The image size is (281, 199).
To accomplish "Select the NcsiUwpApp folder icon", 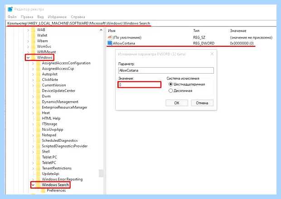I will coord(39,129).
